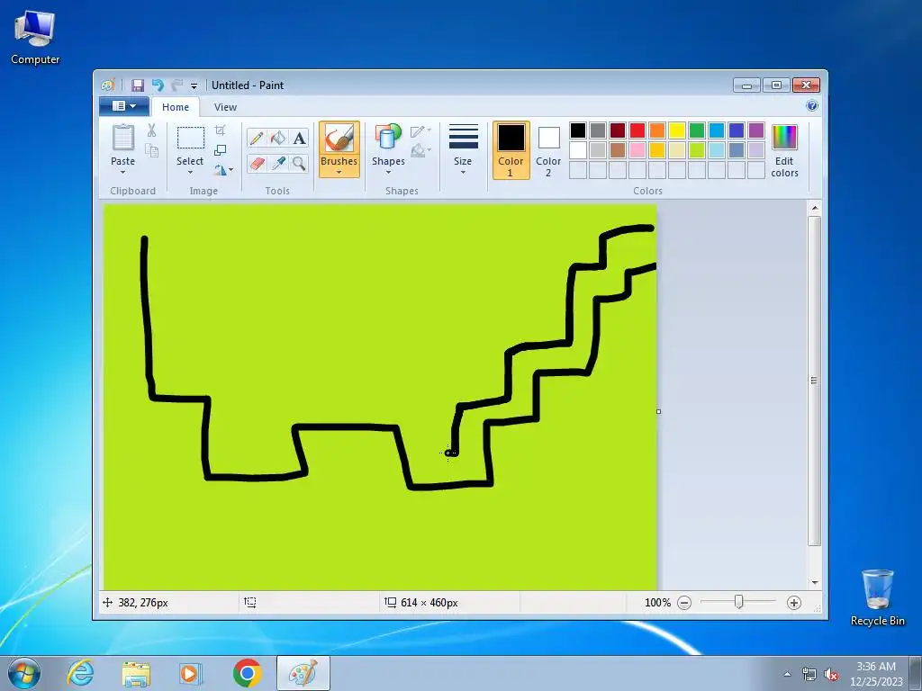Click the Edit colors icon

(784, 138)
